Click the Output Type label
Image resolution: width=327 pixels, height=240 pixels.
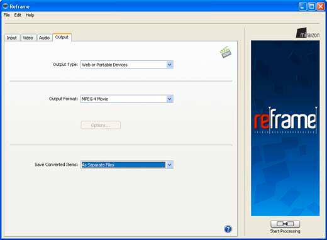[65, 65]
